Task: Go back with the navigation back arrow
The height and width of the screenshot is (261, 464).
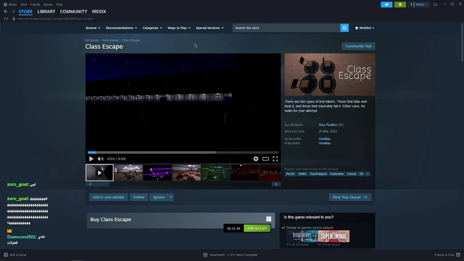Action: click(5, 12)
